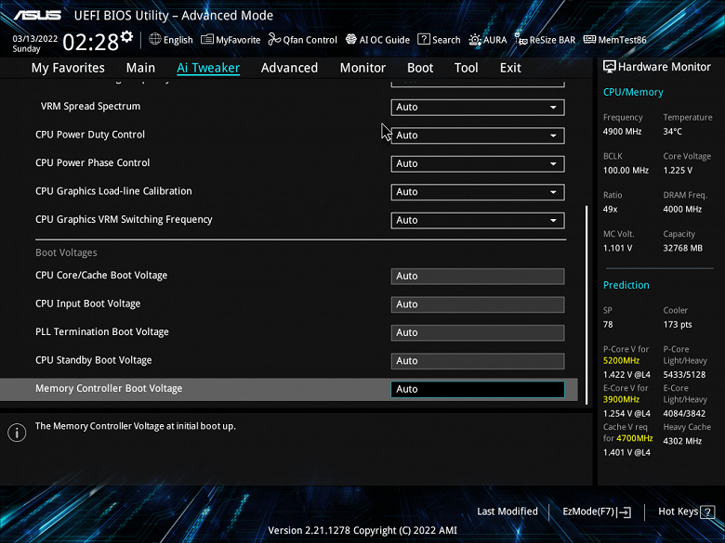Click PLL Termination Boot Voltage field

pyautogui.click(x=477, y=332)
